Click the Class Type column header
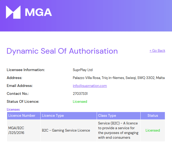 pos(107,115)
